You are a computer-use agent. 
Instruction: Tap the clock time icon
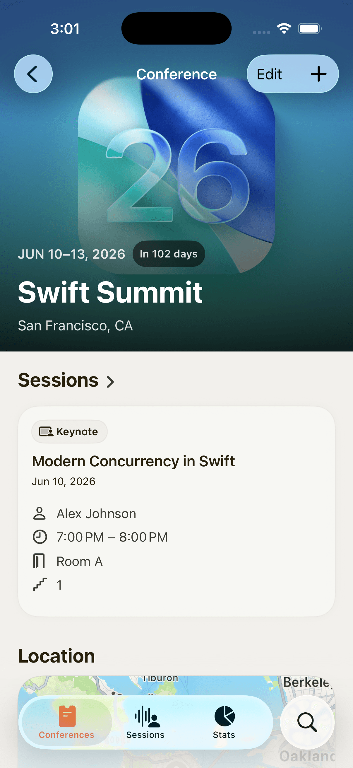[x=39, y=537]
